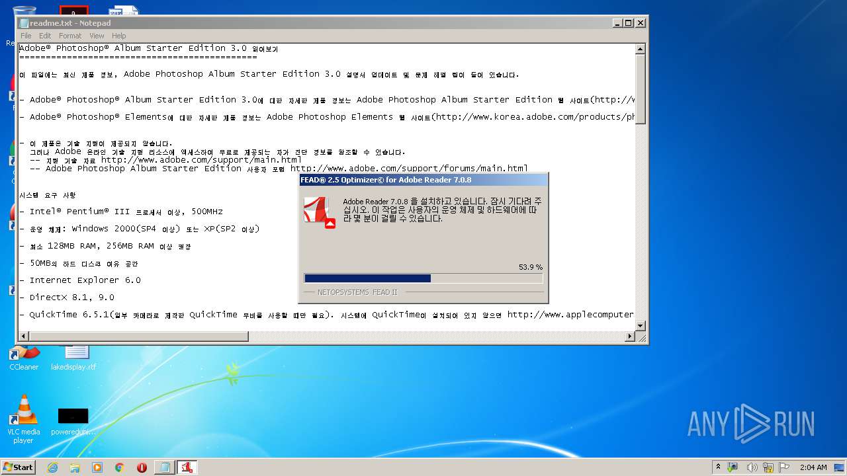The image size is (847, 476).
Task: Click the 50MB hard disk space line
Action: tap(79, 263)
